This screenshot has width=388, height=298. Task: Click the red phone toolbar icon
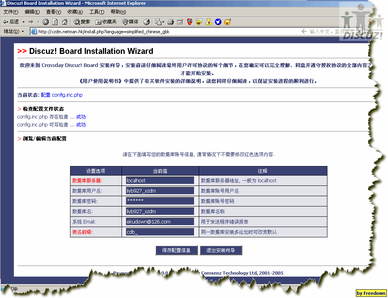tap(190, 22)
